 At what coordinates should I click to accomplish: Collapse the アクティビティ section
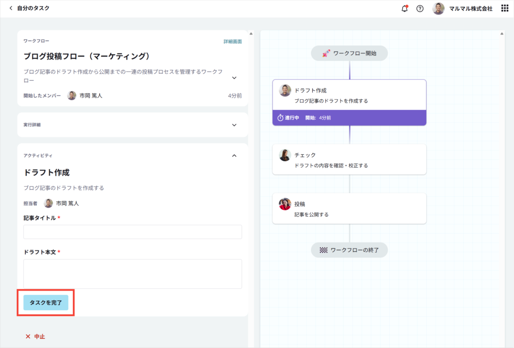tap(234, 156)
